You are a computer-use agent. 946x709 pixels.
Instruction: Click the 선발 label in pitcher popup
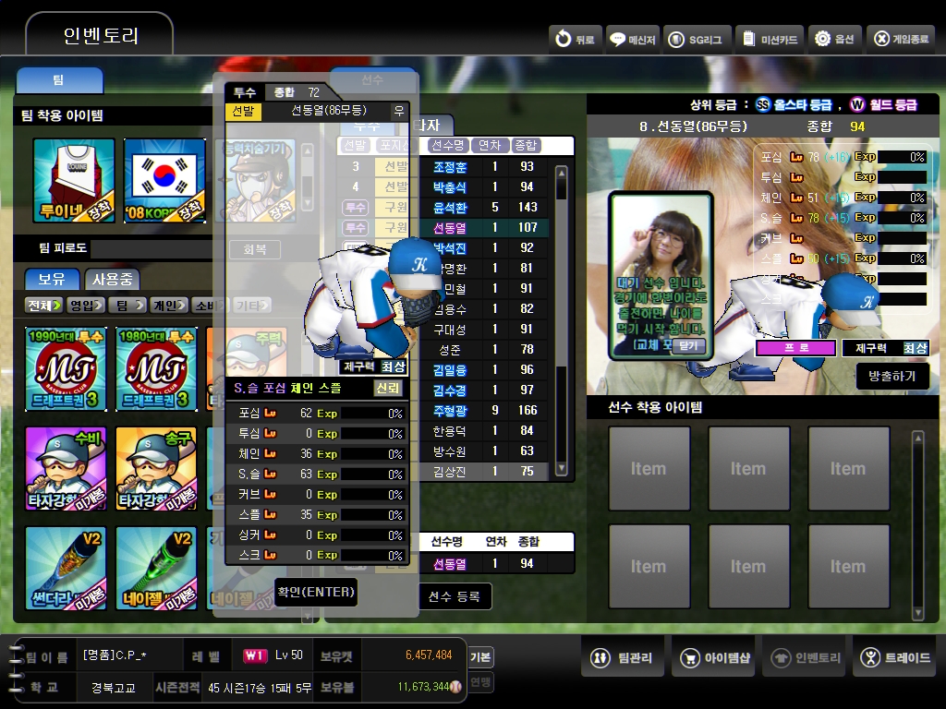[x=243, y=111]
